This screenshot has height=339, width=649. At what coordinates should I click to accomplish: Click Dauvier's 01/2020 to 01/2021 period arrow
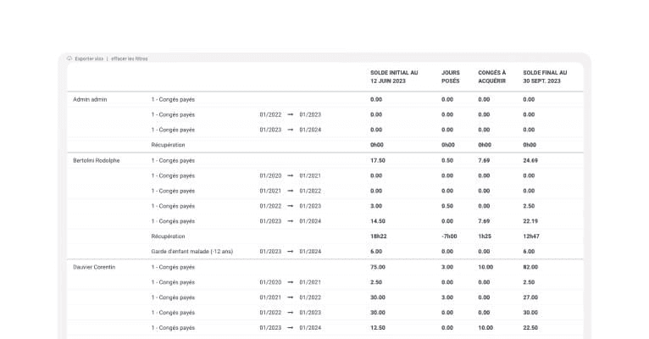pyautogui.click(x=290, y=282)
